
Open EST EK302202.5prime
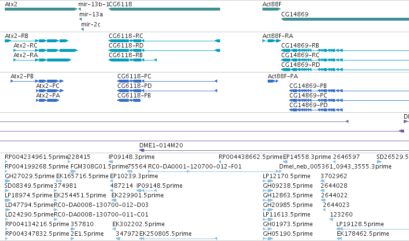(138, 224)
